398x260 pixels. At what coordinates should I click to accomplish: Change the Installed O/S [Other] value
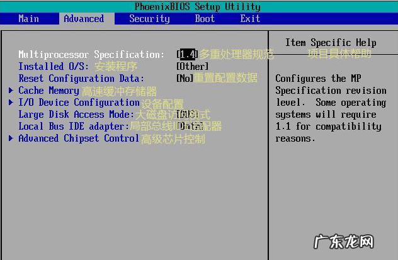coord(193,67)
